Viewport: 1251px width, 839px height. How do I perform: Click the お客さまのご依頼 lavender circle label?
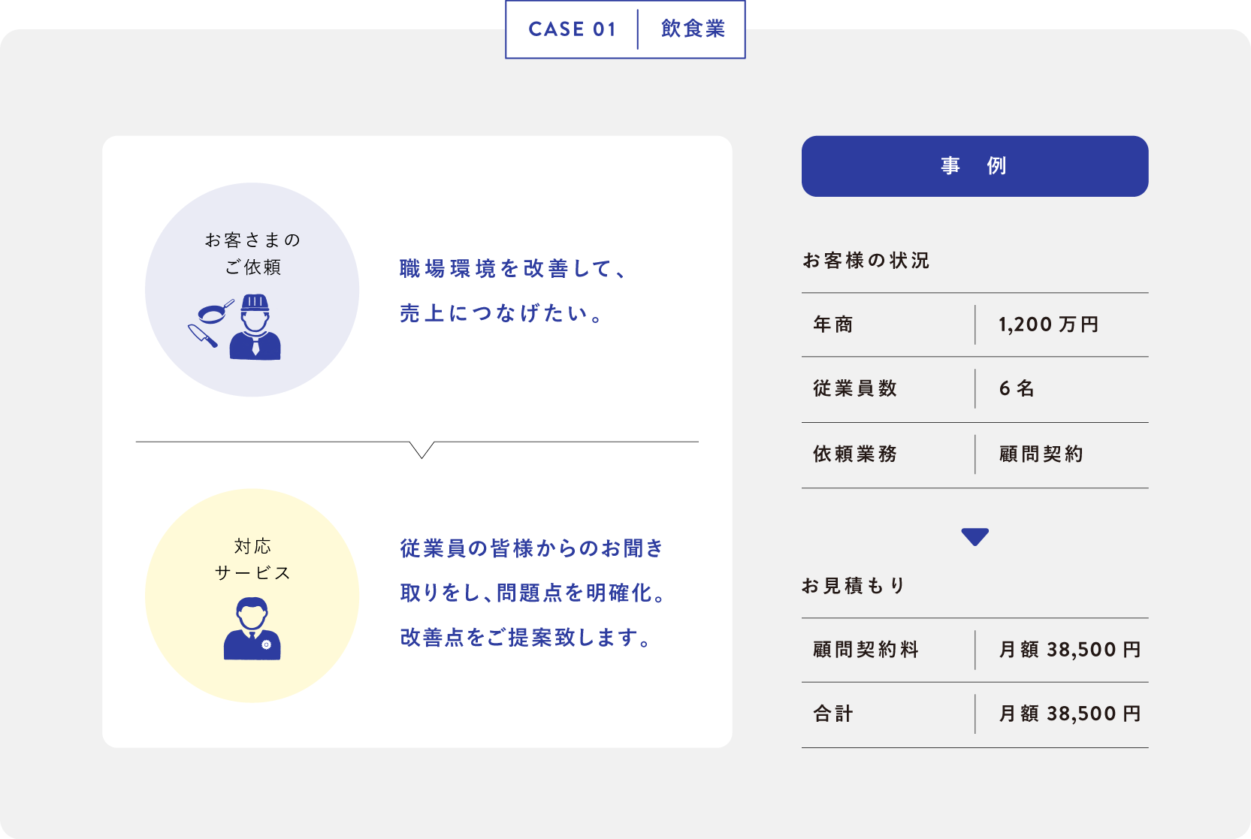tap(252, 253)
